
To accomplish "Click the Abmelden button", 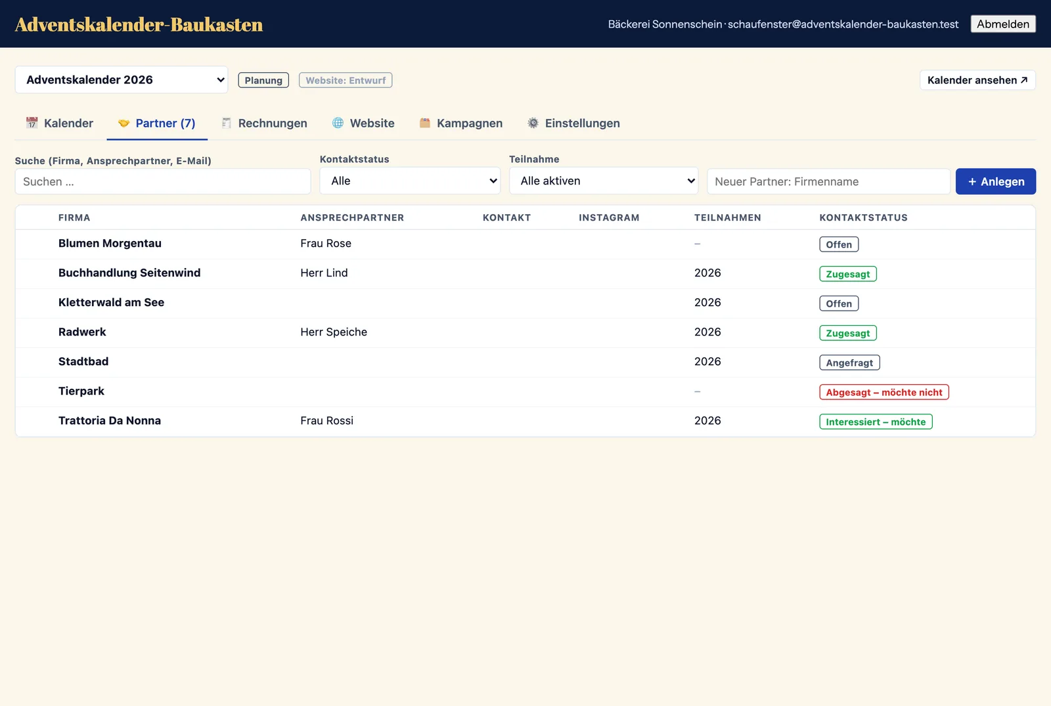I will pyautogui.click(x=1003, y=24).
